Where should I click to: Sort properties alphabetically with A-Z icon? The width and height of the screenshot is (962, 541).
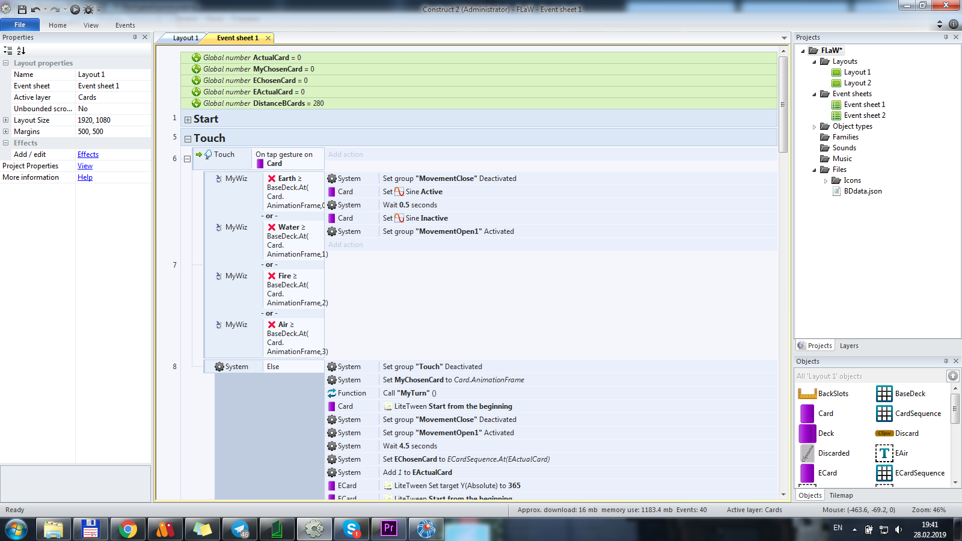click(21, 50)
